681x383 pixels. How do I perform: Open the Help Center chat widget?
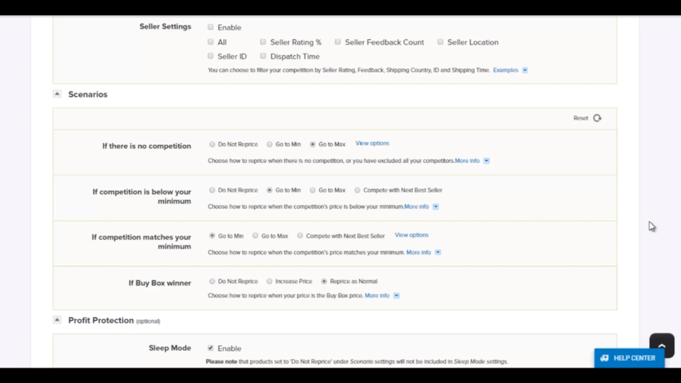coord(628,358)
